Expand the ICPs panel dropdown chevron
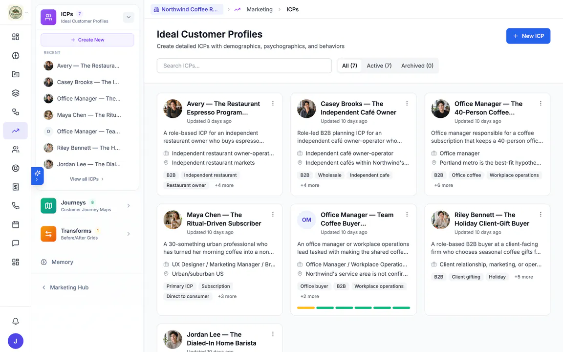563x352 pixels. pos(129,17)
